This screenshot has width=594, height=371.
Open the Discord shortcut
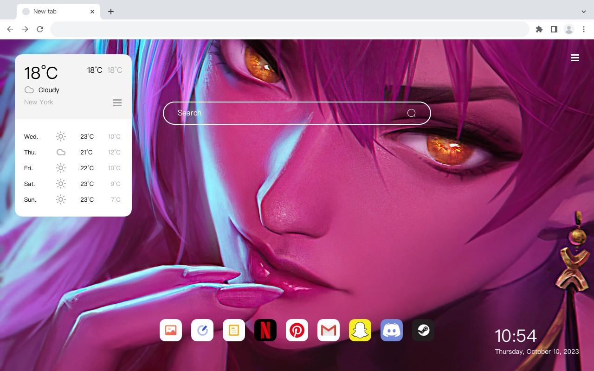[392, 330]
